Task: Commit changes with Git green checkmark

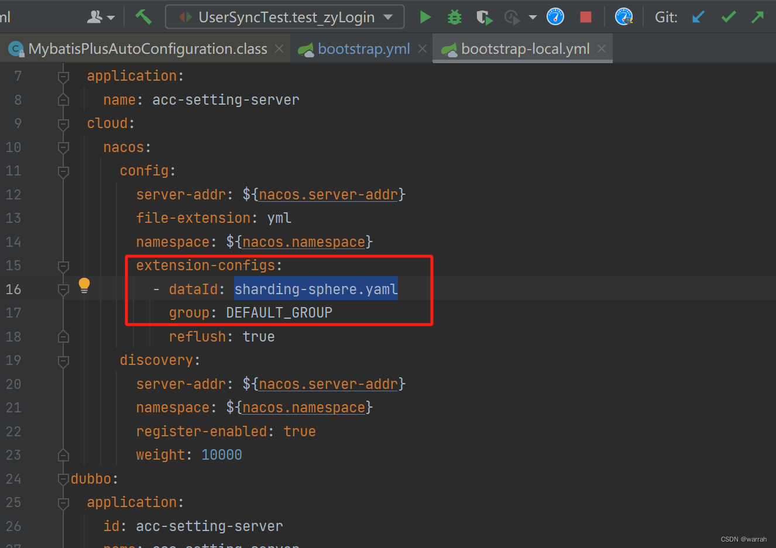Action: pos(729,17)
